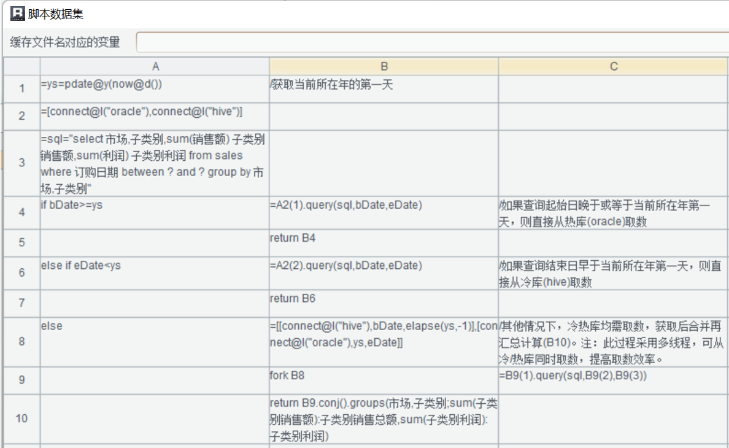This screenshot has width=729, height=448.
Task: Select cell '=A2(1).query(sql,bDate,eDate)'
Action: coord(384,213)
